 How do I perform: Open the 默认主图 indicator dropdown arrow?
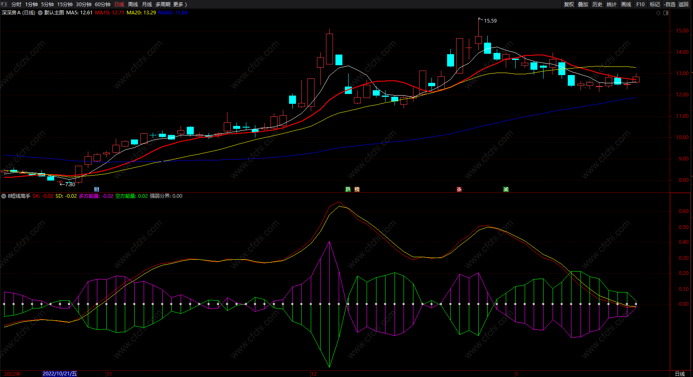coord(40,13)
